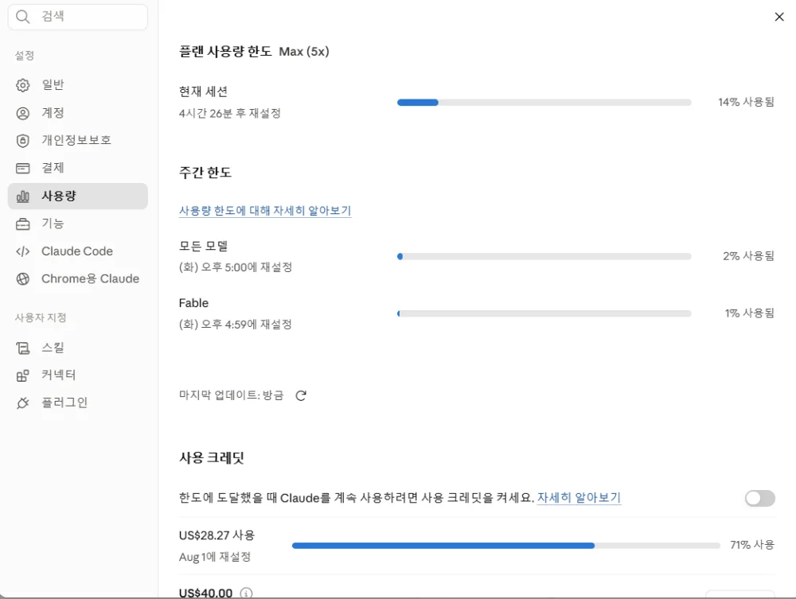The width and height of the screenshot is (796, 599).
Task: Open 계정 via its person icon
Action: click(23, 113)
